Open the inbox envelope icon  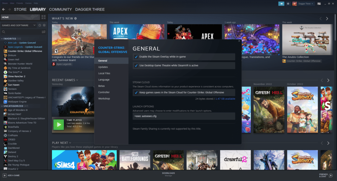(288, 4)
